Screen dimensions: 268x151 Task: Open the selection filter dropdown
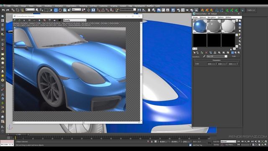(x=30, y=10)
